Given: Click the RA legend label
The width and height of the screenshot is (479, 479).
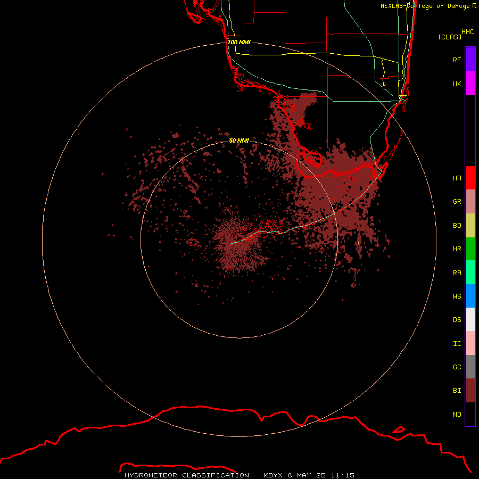Looking at the screenshot, I should [x=457, y=273].
